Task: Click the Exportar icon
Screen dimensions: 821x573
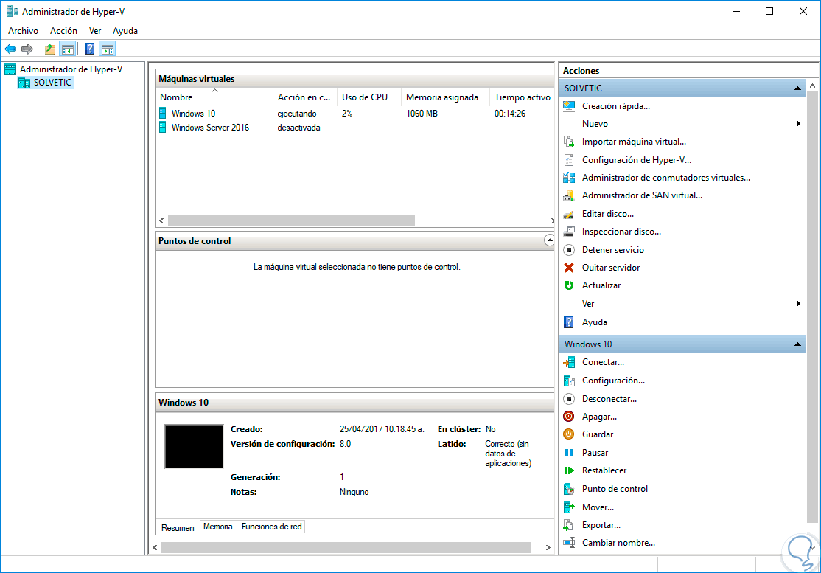Action: tap(569, 525)
